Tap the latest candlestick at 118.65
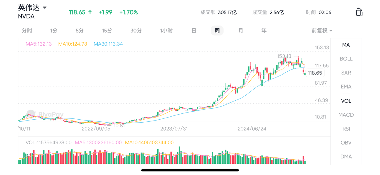Screen dimensions: 380x175 pyautogui.click(x=305, y=73)
